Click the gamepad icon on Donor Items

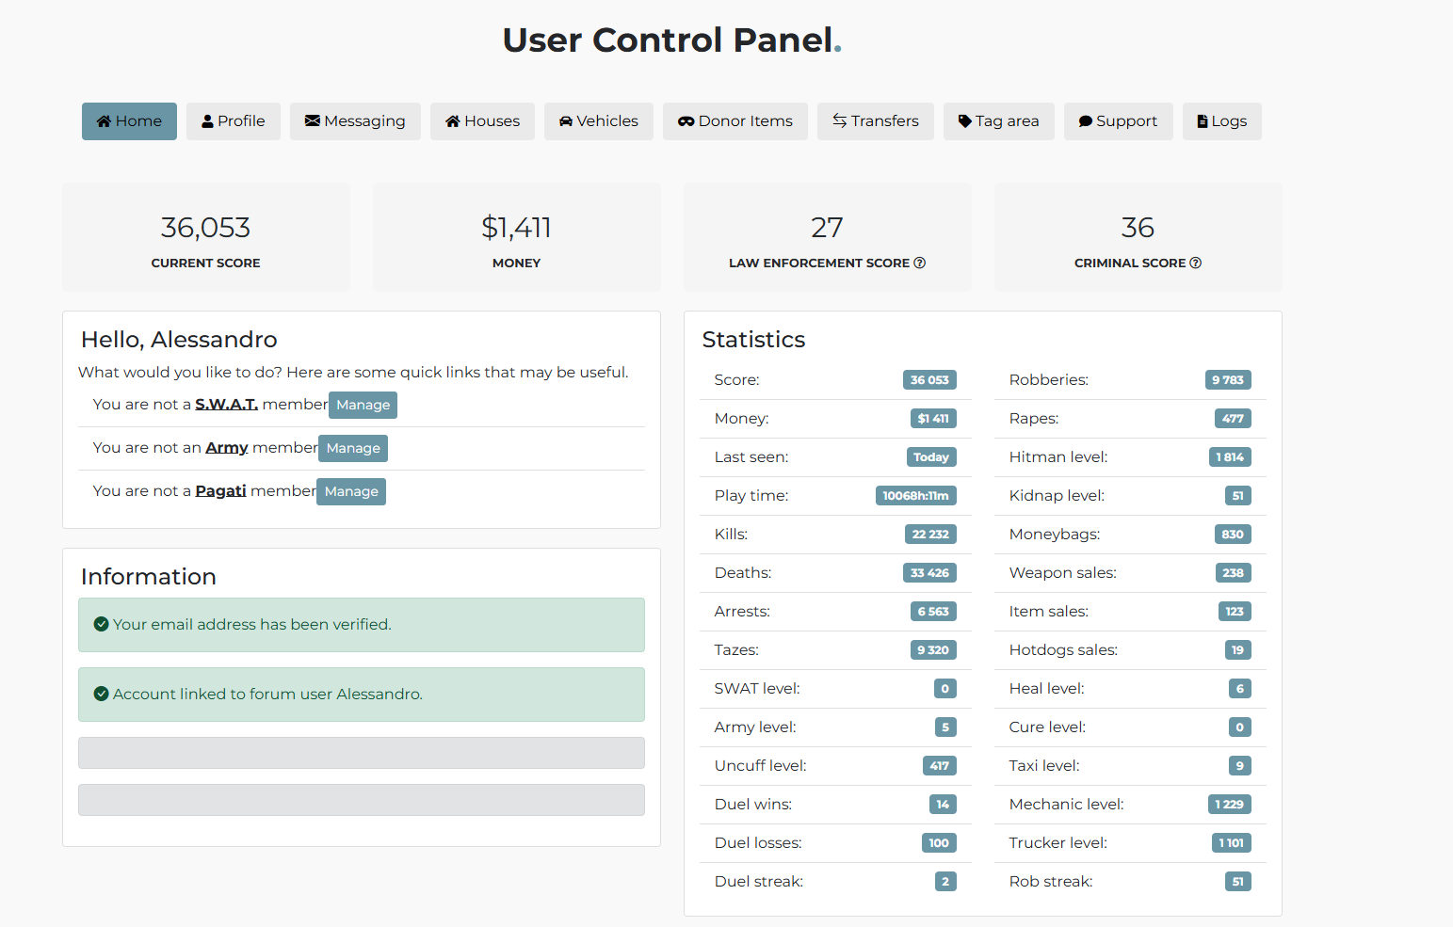tap(686, 121)
